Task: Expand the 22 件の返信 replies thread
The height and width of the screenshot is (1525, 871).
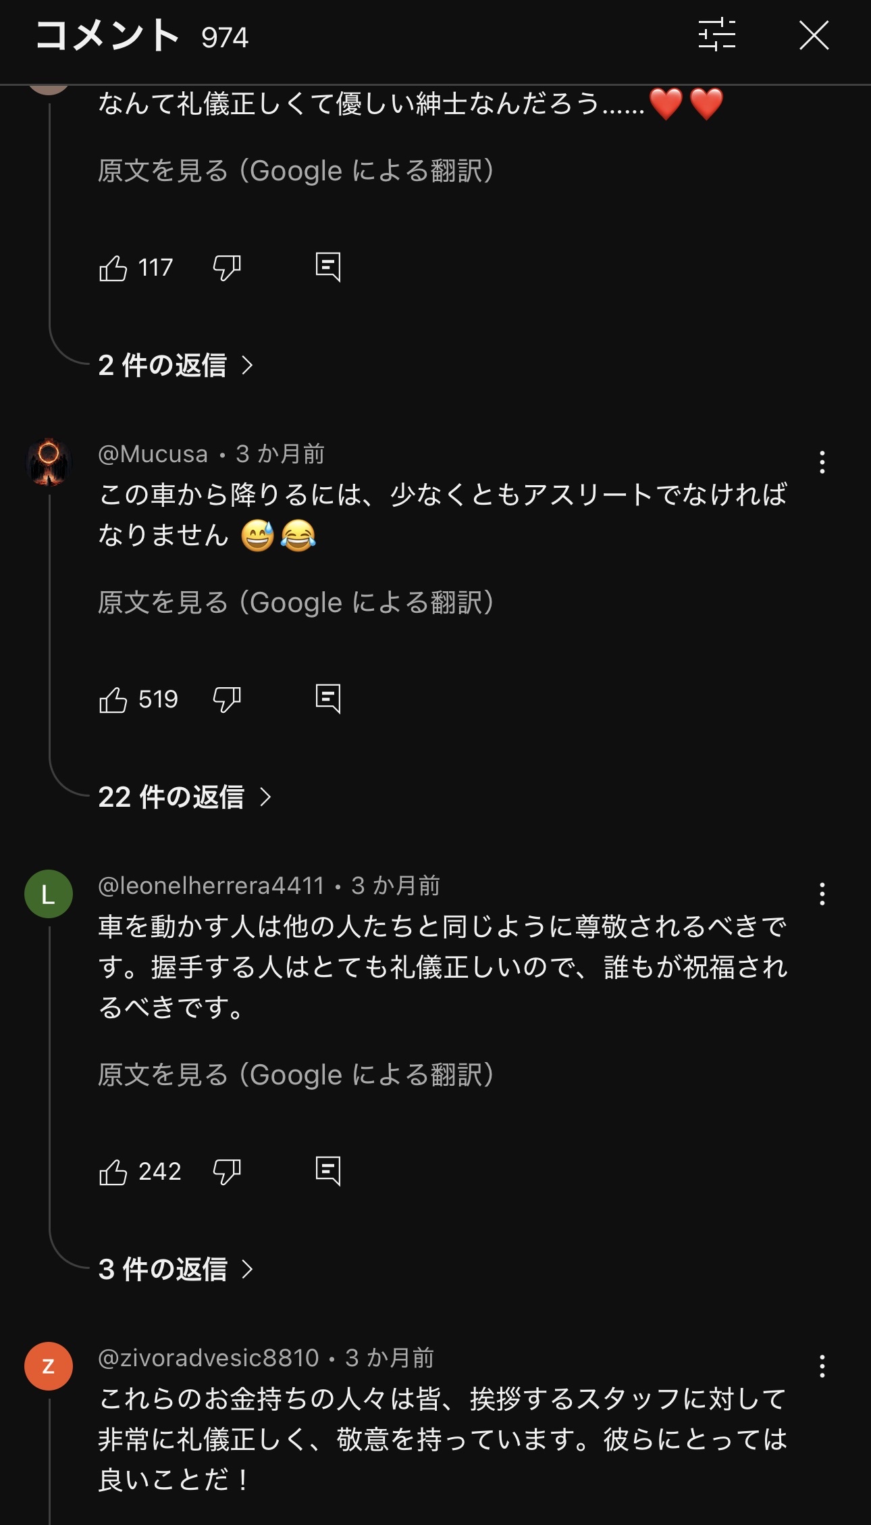Action: pos(184,797)
